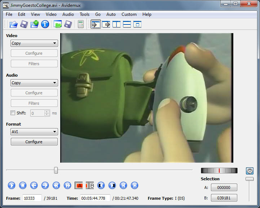The image size is (260, 208).
Task: Stop playback with the Stop button
Action: pos(23,185)
